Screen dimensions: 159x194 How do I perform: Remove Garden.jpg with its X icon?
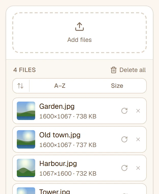click(x=138, y=111)
